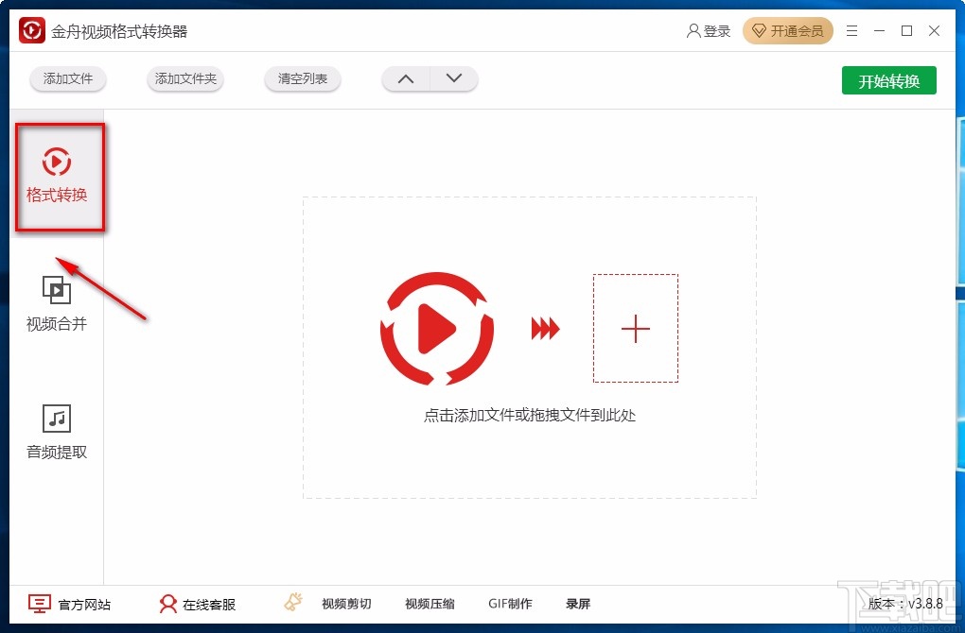
Task: Open the GIF制作 tool link
Action: click(511, 603)
